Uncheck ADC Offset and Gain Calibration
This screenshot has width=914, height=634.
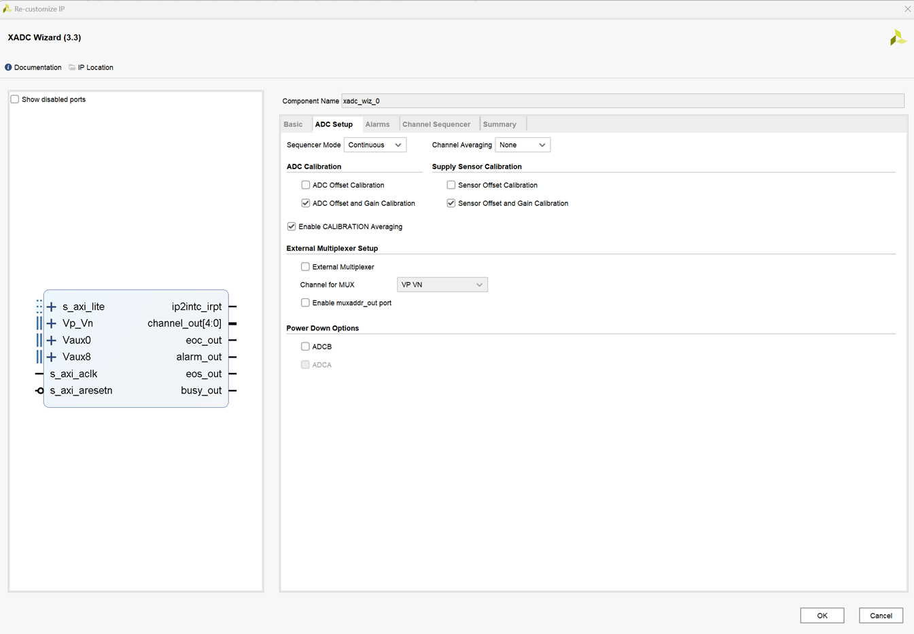click(x=306, y=203)
